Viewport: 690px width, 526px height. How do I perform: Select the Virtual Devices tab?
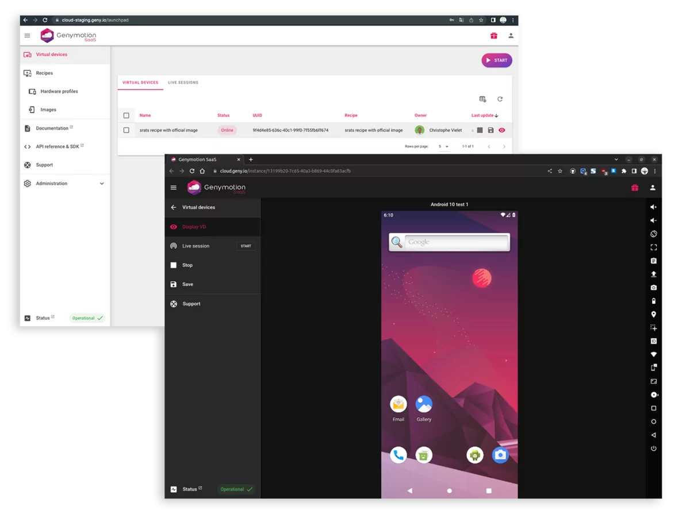(x=140, y=83)
